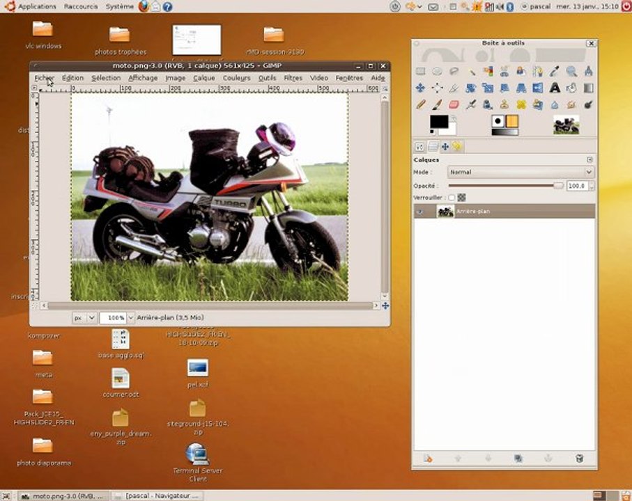Select the Airbrush tool
Screen dimensions: 632x501
[x=471, y=104]
